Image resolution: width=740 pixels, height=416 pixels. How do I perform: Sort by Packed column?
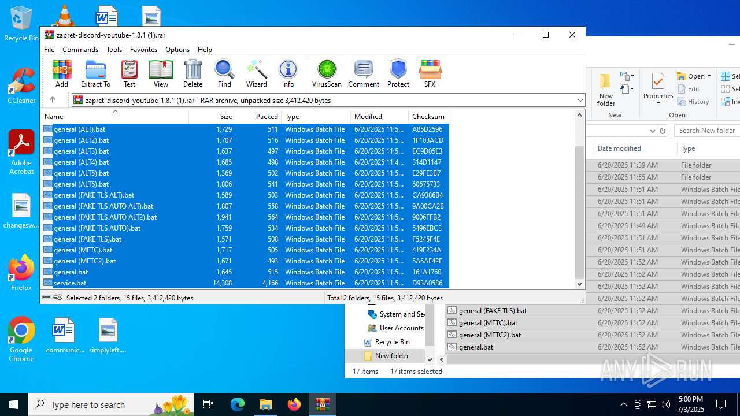click(258, 116)
